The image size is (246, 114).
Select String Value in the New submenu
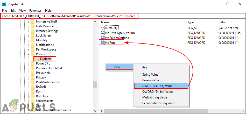150,75
